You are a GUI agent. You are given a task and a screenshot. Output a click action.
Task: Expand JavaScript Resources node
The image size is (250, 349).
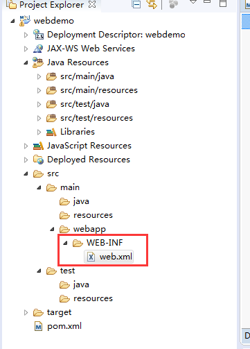(26, 146)
